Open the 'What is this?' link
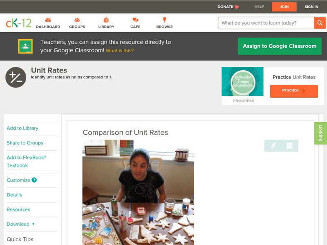327x245 pixels. coord(120,51)
